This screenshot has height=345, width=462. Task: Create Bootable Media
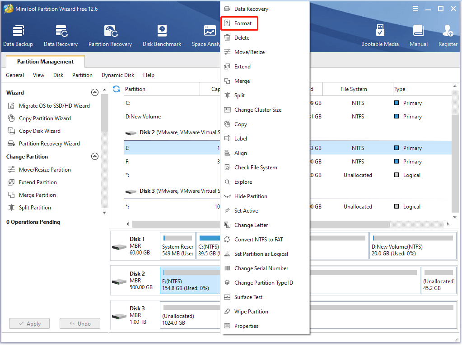pos(380,36)
